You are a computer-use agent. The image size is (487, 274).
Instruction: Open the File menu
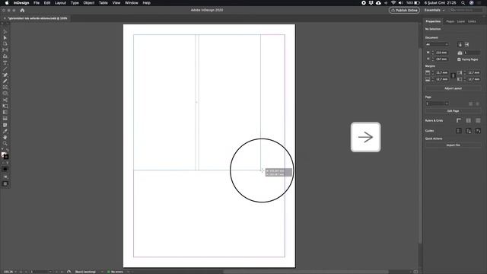click(37, 3)
